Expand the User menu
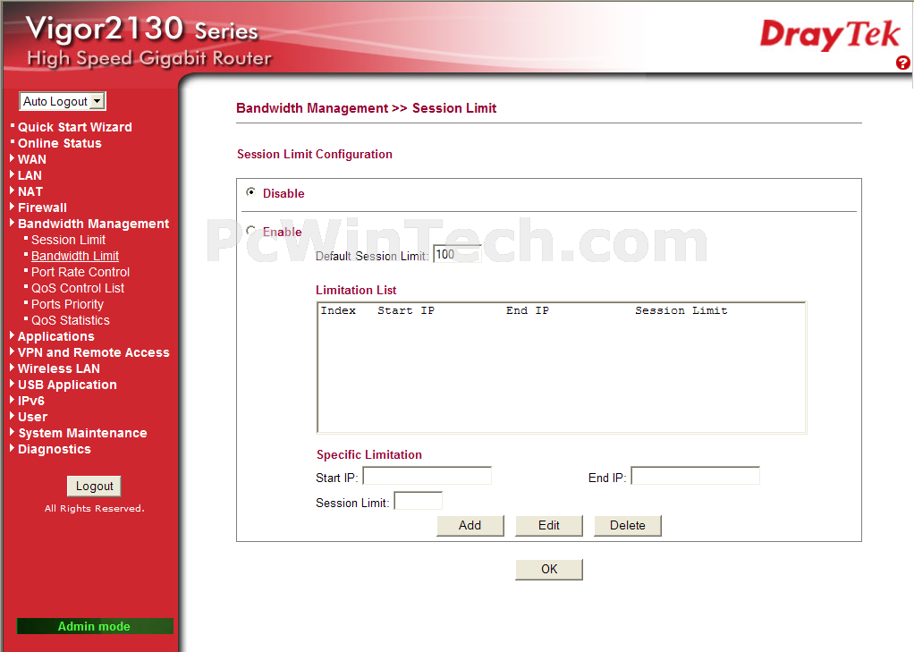The height and width of the screenshot is (652, 914). (32, 417)
